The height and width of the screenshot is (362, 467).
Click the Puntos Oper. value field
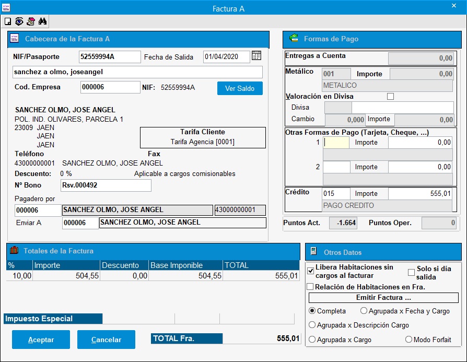[439, 223]
